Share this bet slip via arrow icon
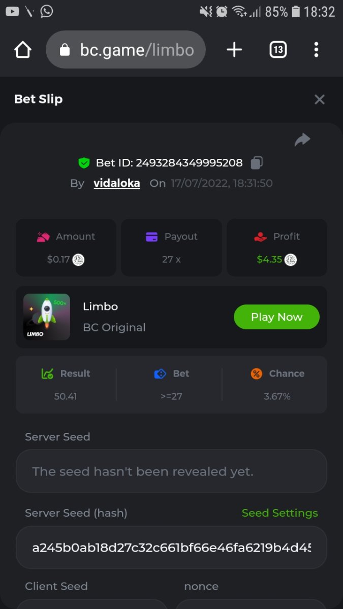Screen dimensions: 343x609 [x=302, y=140]
